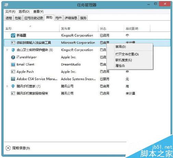This screenshot has height=158, width=173.
Task: Click 中 impact value in 新毒霸 row
Action: [127, 35]
